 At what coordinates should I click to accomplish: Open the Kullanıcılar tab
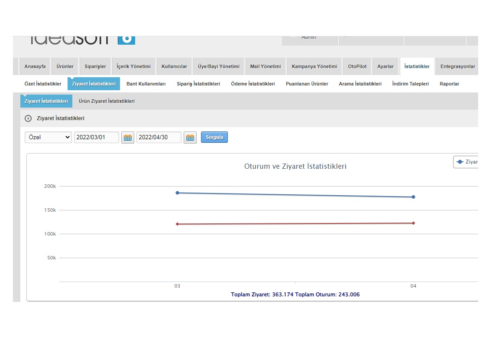[x=174, y=66]
